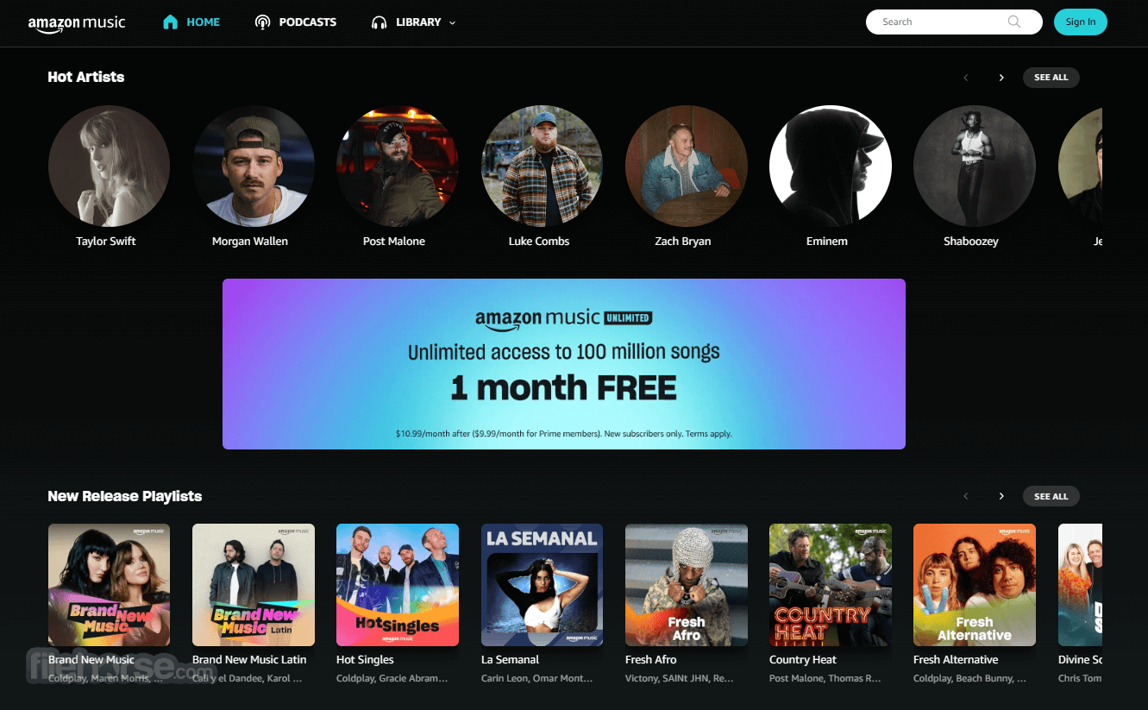1148x710 pixels.
Task: Show previous New Release Playlists with left arrow
Action: (966, 496)
